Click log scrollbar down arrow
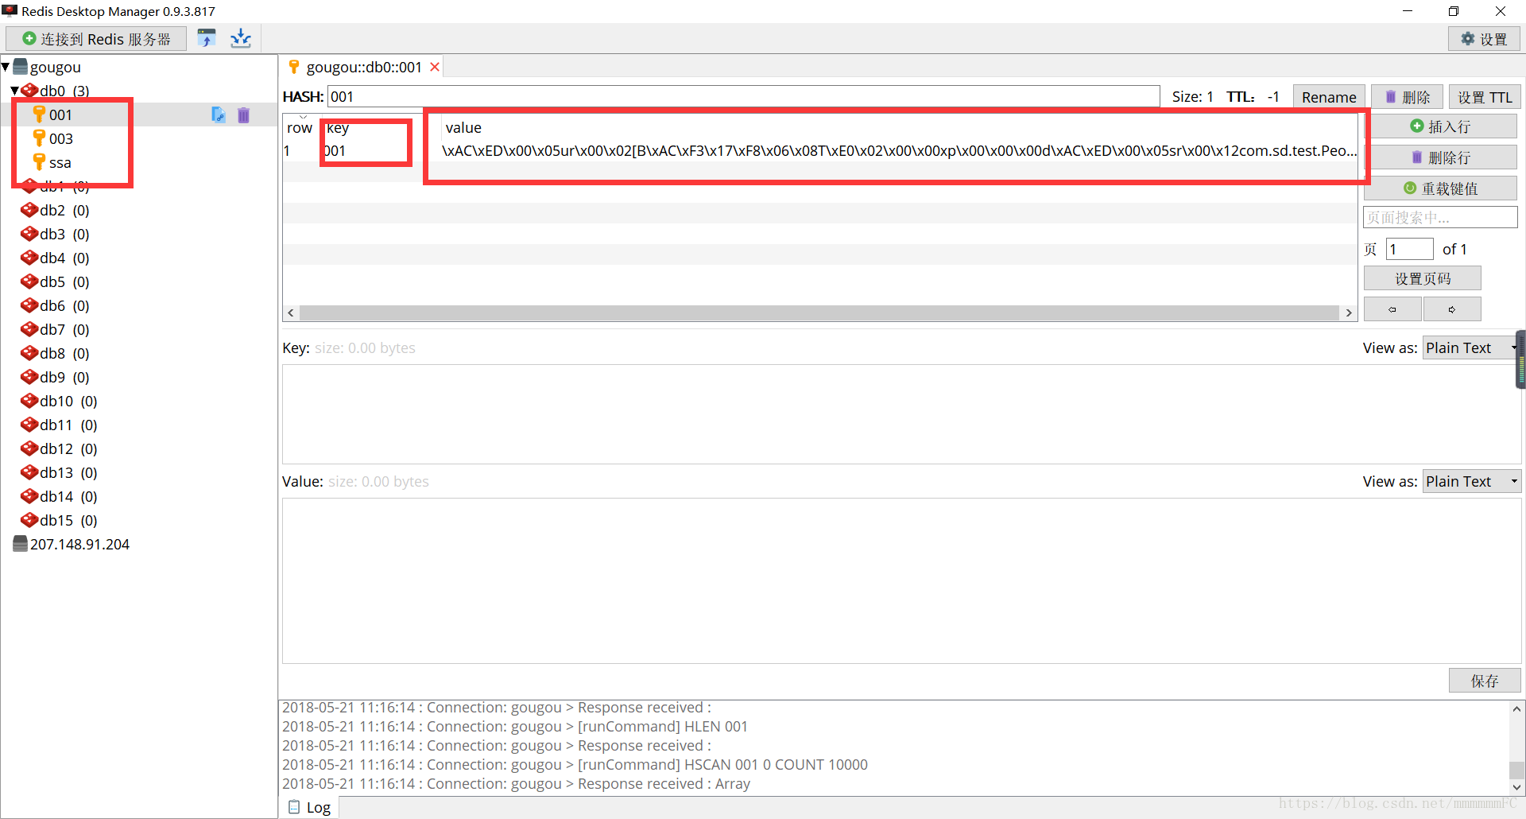The image size is (1526, 819). (1516, 787)
